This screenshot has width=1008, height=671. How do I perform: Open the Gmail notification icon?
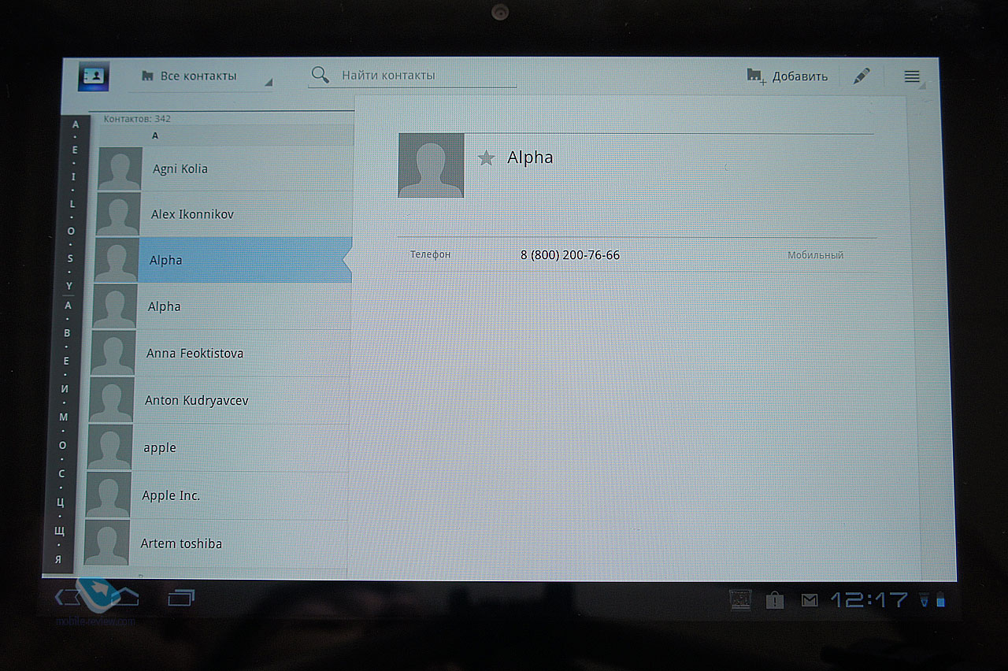(x=810, y=601)
